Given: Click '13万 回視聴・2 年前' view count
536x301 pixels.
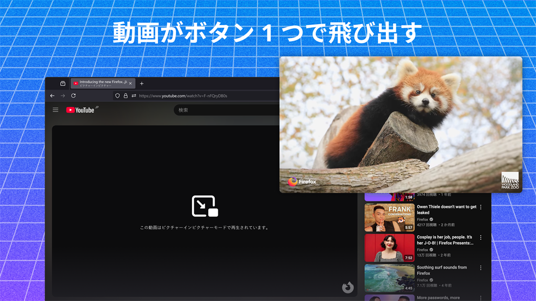Looking at the screenshot, I should [434, 255].
